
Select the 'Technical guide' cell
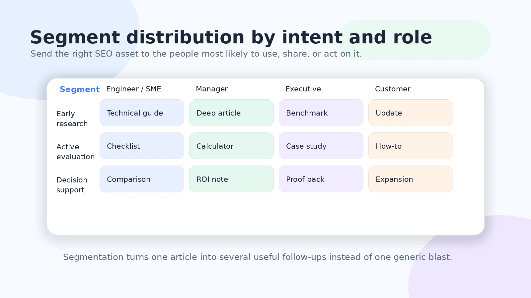pos(142,113)
